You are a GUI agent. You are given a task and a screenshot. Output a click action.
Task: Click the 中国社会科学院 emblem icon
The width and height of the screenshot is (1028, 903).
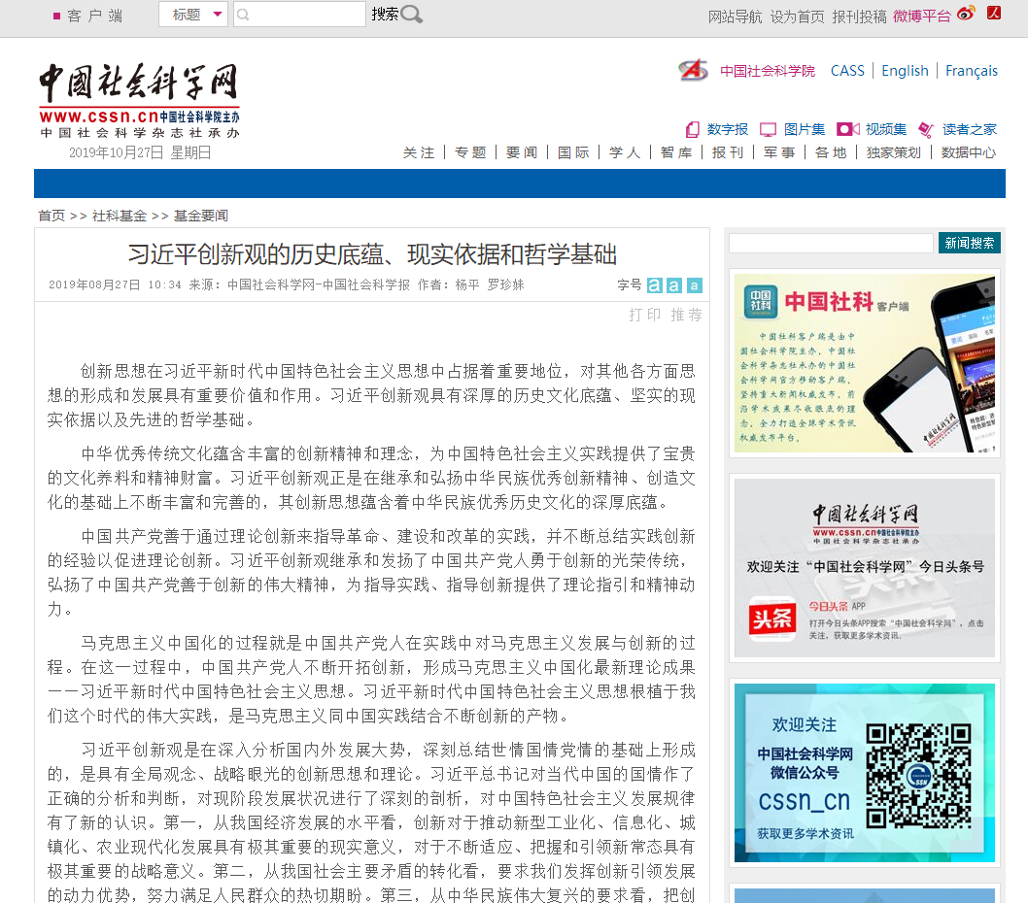[x=693, y=70]
